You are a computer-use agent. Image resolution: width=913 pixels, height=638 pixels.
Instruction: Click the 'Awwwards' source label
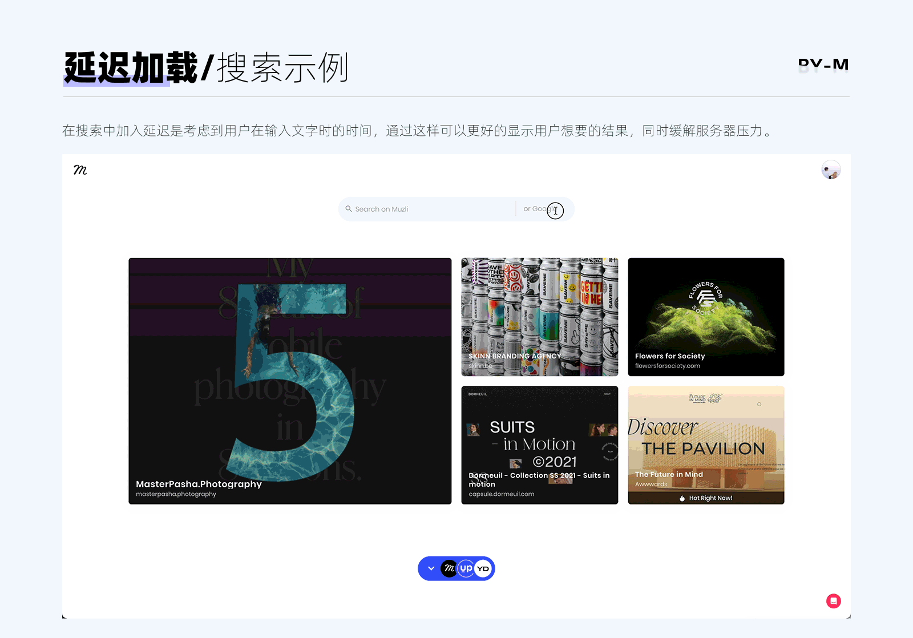tap(651, 484)
